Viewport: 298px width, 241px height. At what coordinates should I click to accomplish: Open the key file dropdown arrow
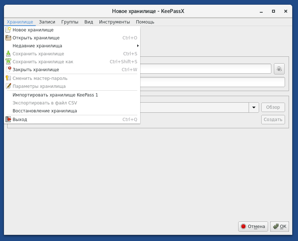click(254, 107)
